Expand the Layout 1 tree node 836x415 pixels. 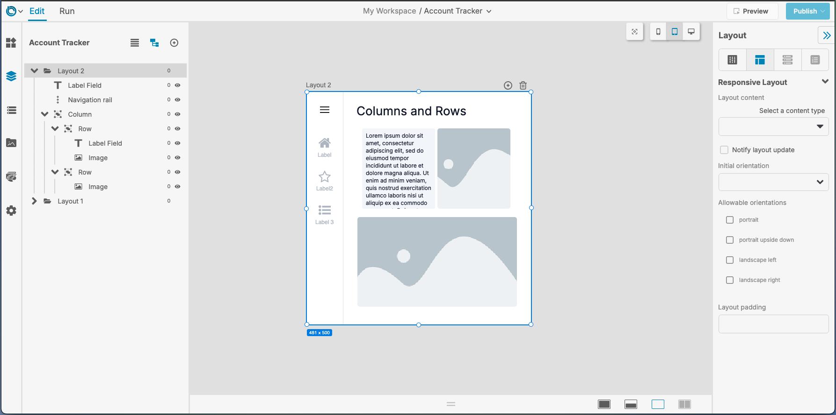tap(34, 201)
